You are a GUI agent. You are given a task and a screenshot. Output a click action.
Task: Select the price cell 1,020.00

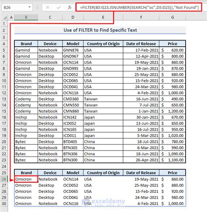click(x=172, y=136)
